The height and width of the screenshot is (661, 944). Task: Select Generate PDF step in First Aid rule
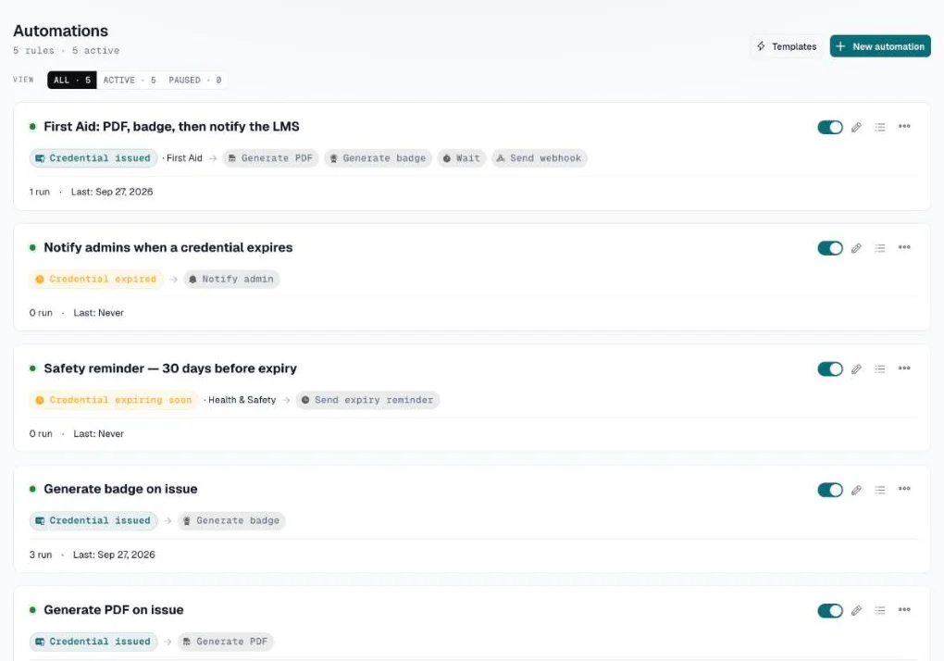point(270,158)
